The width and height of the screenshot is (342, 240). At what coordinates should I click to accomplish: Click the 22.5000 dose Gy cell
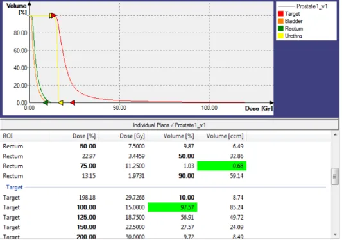pyautogui.click(x=135, y=227)
